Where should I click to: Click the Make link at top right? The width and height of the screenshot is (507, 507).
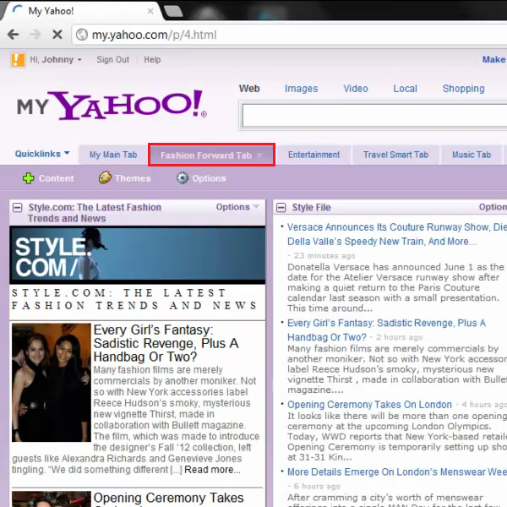(494, 59)
